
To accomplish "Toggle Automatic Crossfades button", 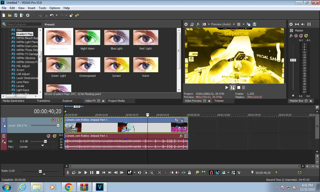I will pos(217,172).
